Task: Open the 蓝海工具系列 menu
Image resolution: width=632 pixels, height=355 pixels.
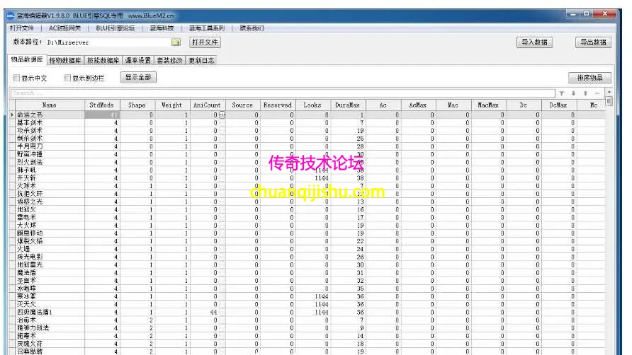Action: coord(207,28)
